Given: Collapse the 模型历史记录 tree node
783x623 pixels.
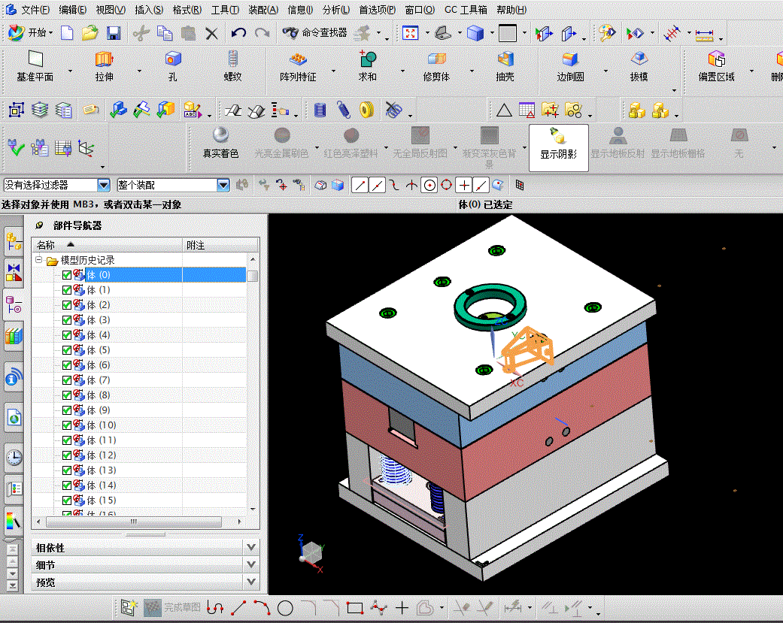Looking at the screenshot, I should click(39, 260).
